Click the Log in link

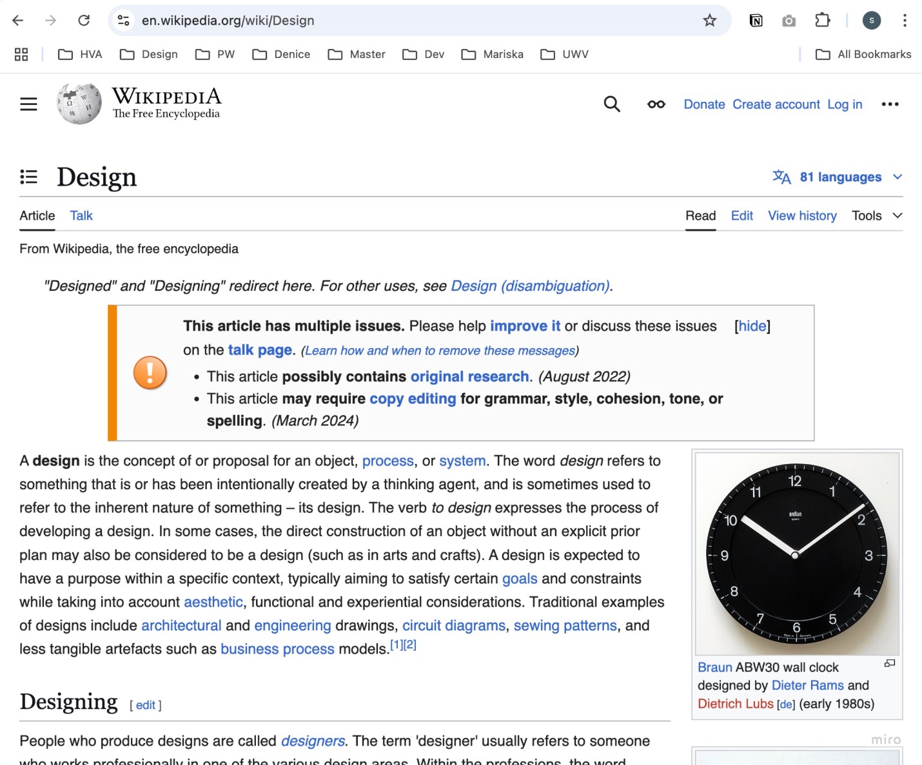tap(845, 104)
